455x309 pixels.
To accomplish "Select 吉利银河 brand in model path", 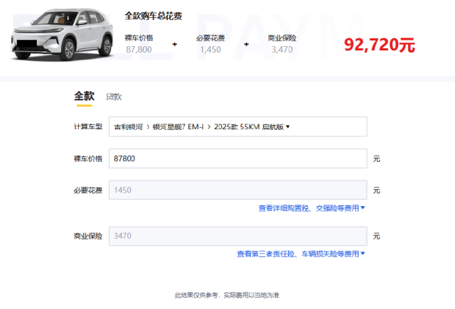I will (128, 127).
